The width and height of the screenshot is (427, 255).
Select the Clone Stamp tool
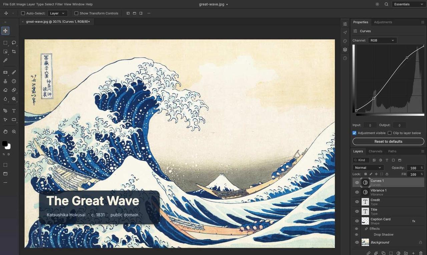pos(5,81)
